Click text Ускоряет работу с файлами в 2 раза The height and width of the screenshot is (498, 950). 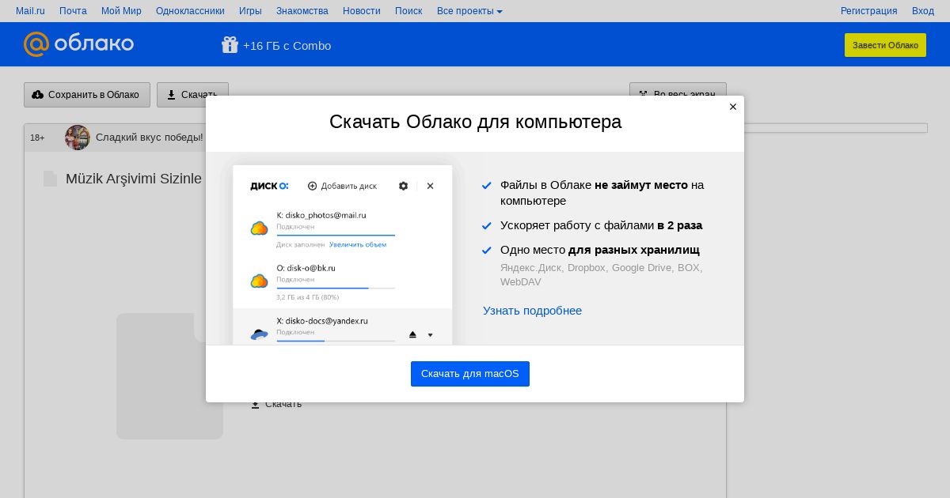point(601,225)
